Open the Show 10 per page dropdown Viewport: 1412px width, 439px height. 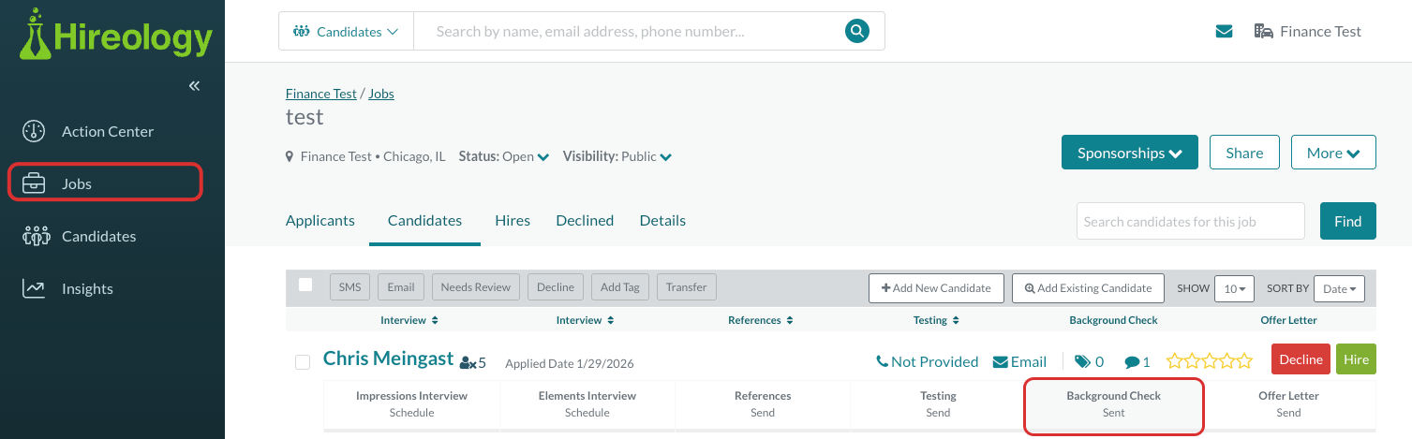click(1234, 289)
